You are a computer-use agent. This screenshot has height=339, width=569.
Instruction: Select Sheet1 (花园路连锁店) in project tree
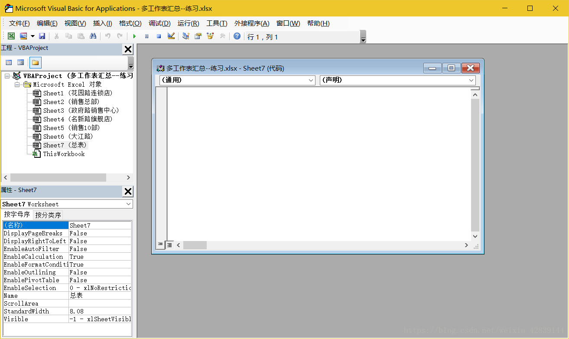pyautogui.click(x=78, y=93)
